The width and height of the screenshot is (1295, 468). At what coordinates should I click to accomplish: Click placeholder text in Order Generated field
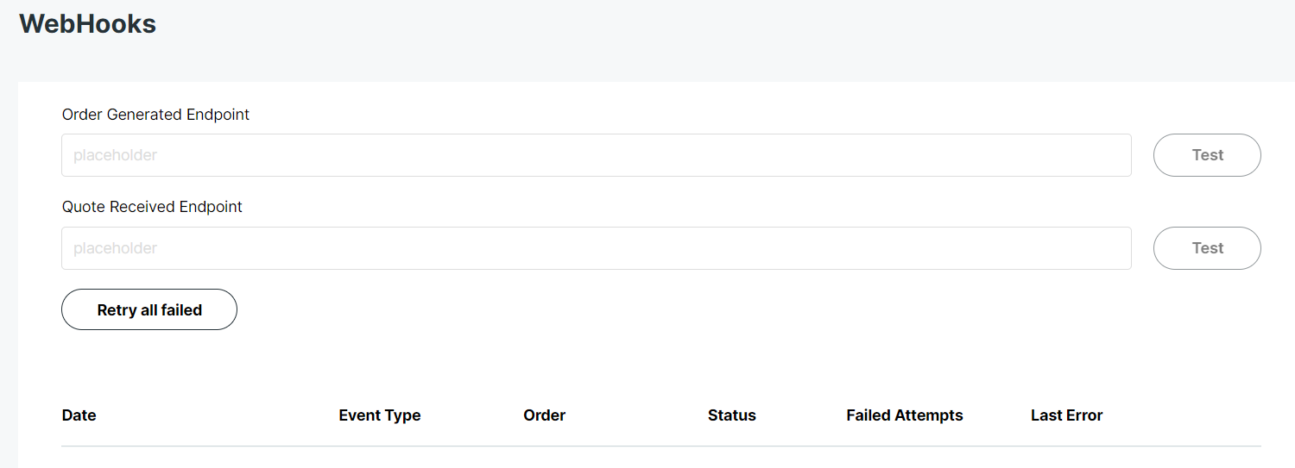115,156
